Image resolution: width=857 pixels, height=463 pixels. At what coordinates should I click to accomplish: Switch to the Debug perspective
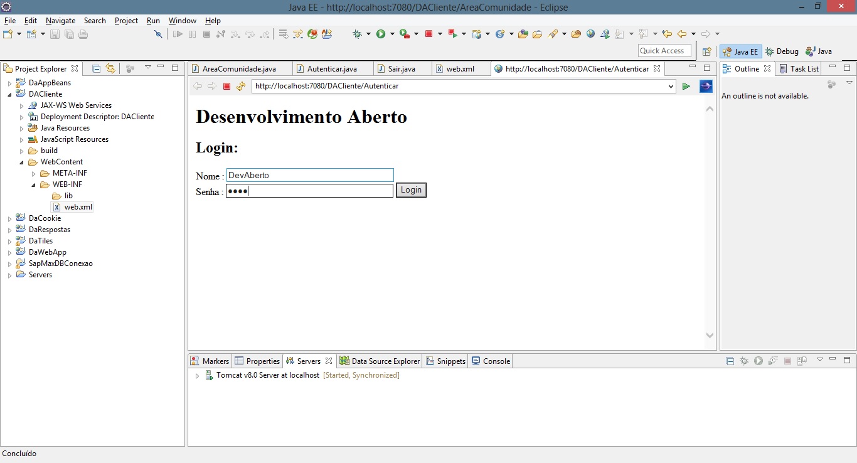click(782, 51)
